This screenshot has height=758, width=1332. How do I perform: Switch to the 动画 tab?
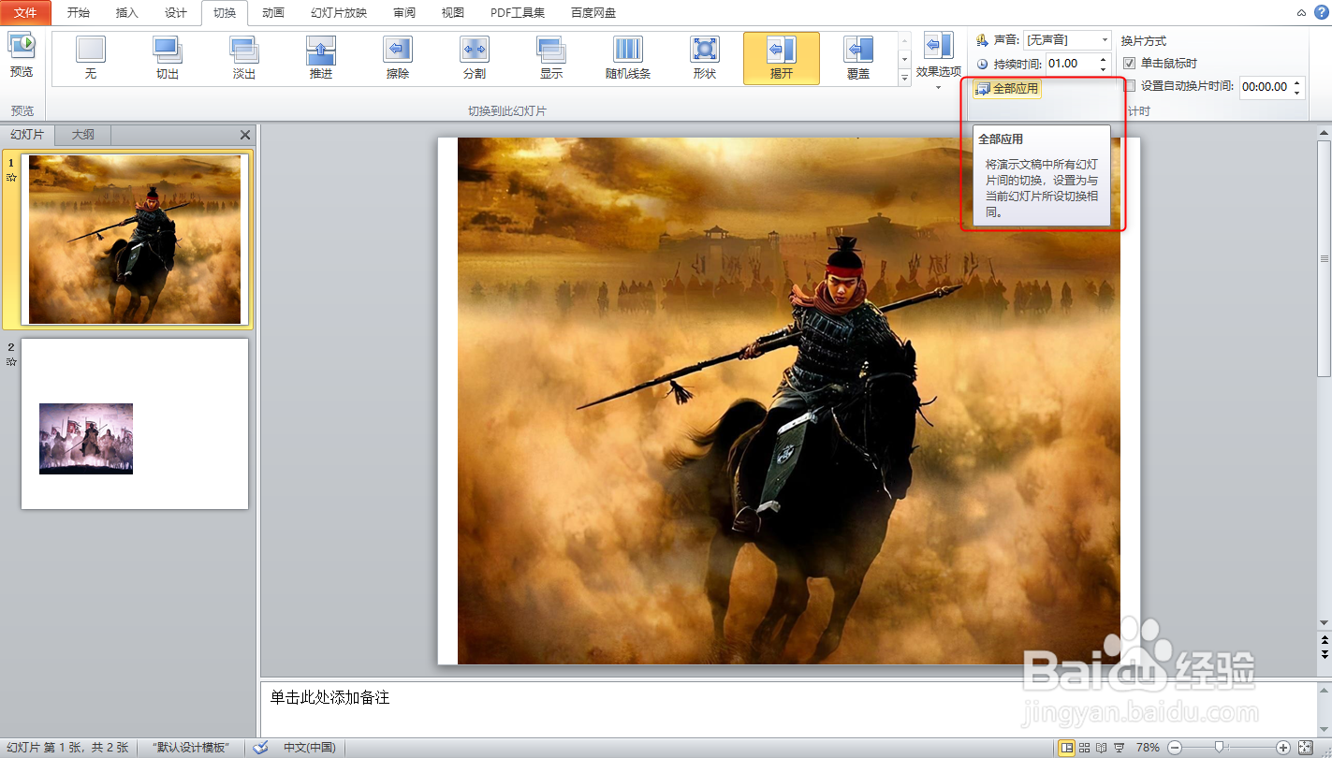pos(273,13)
